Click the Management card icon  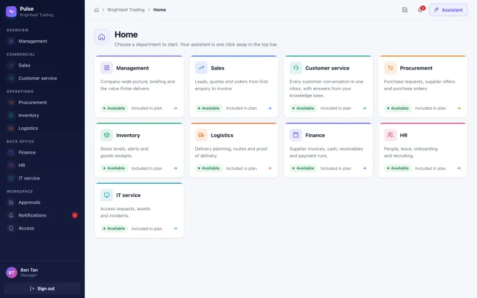[107, 68]
